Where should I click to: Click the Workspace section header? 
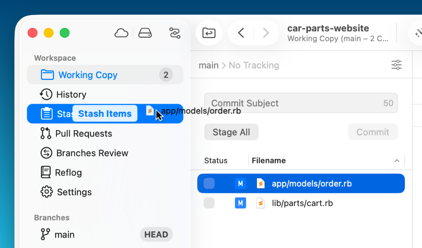pos(55,58)
